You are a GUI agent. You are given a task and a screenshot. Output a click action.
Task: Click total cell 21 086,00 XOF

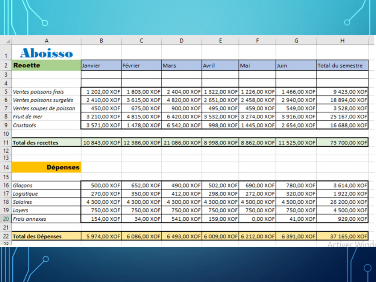182,143
